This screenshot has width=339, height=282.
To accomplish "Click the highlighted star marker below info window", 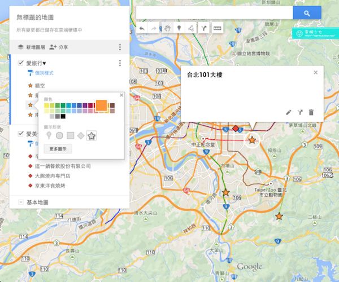I will 252,140.
